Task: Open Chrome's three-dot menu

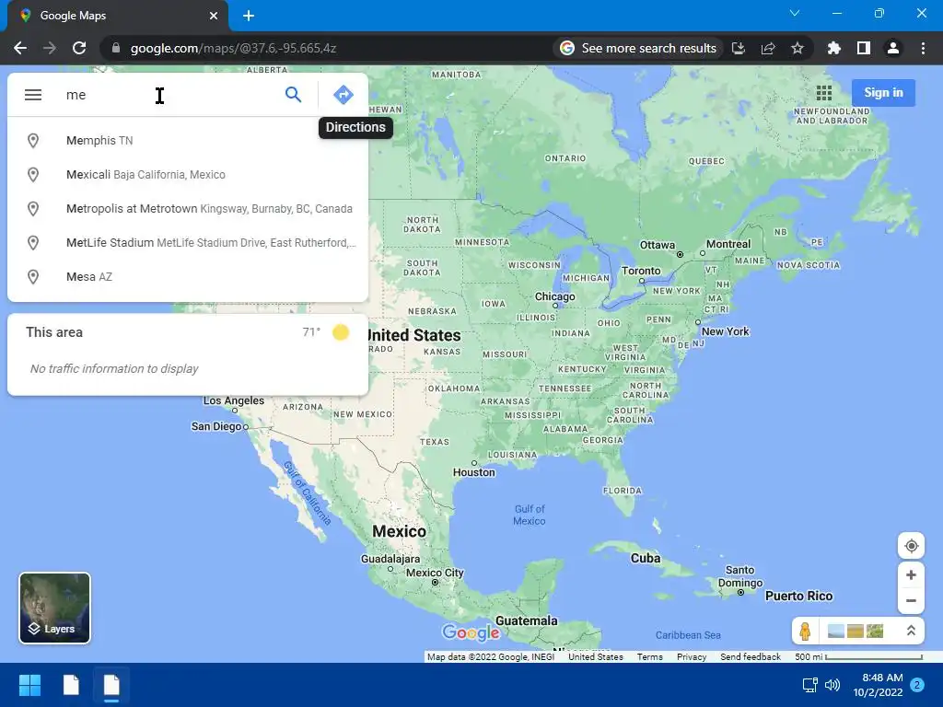Action: click(x=923, y=48)
